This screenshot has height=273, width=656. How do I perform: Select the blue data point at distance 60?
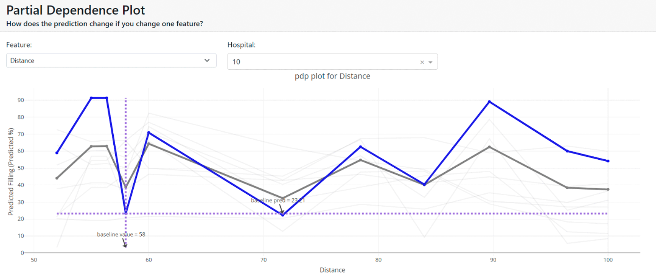tap(149, 133)
